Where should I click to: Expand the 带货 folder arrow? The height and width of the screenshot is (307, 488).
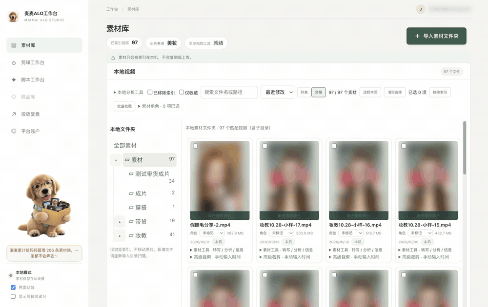pyautogui.click(x=120, y=222)
